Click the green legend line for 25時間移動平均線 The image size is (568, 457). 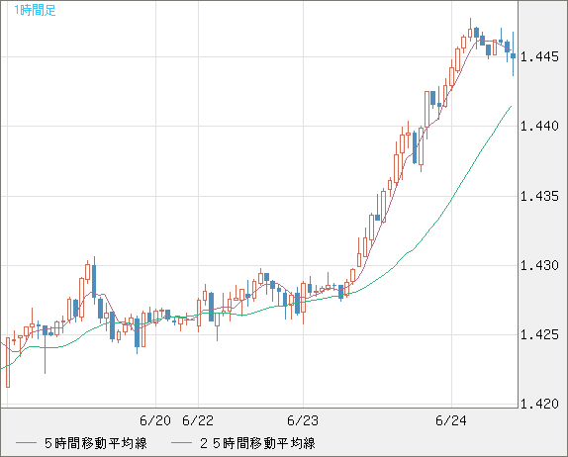[181, 443]
